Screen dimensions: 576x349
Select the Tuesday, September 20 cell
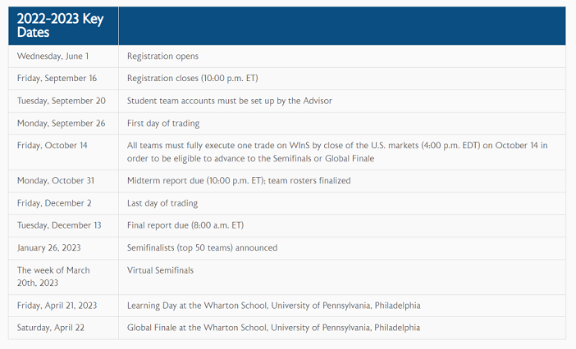(62, 101)
